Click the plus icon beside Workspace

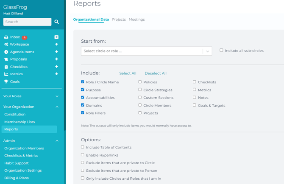pos(56,44)
